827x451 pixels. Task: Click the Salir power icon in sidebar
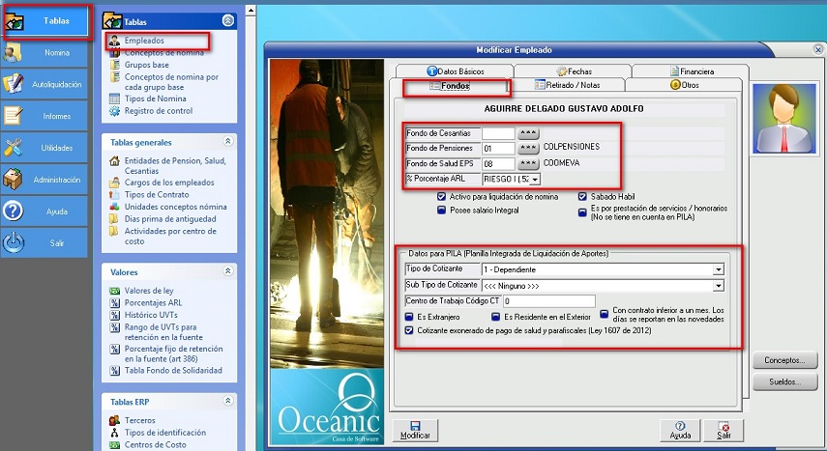tap(14, 243)
